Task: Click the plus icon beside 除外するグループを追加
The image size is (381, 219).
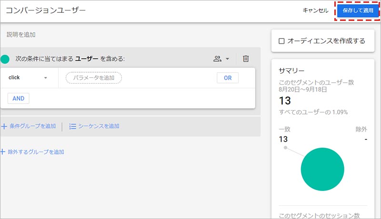Action: coord(4,152)
